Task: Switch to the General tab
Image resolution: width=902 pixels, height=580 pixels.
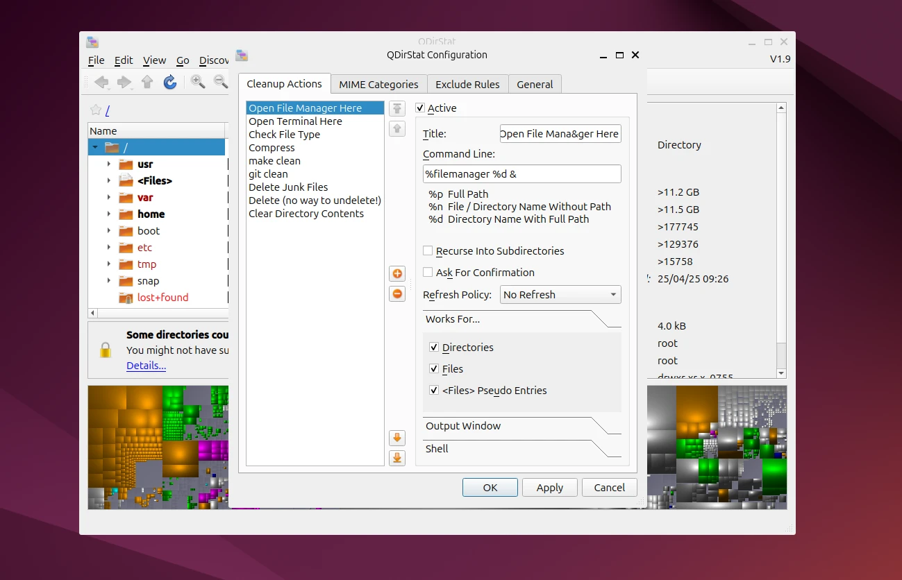Action: pos(535,85)
